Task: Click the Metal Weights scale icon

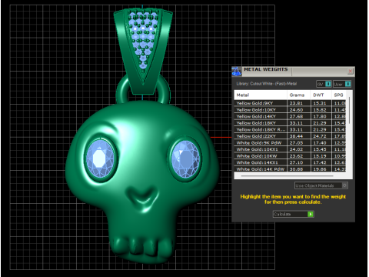Action: pyautogui.click(x=237, y=72)
